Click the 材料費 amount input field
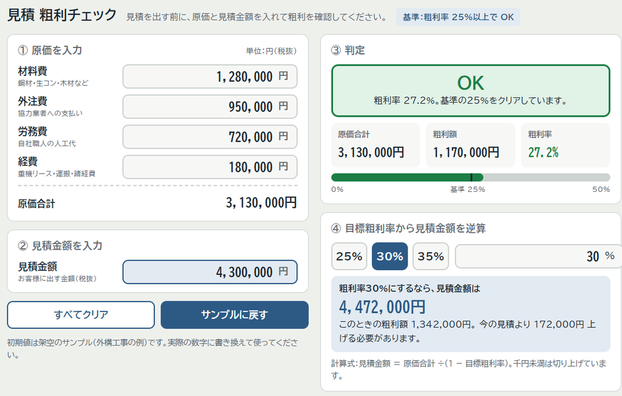 (x=210, y=77)
